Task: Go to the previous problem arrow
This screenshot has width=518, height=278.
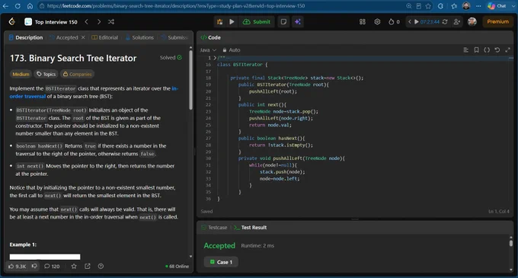Action: coord(87,22)
